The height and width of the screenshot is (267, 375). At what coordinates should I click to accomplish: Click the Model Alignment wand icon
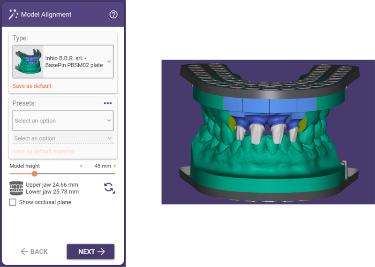point(13,15)
